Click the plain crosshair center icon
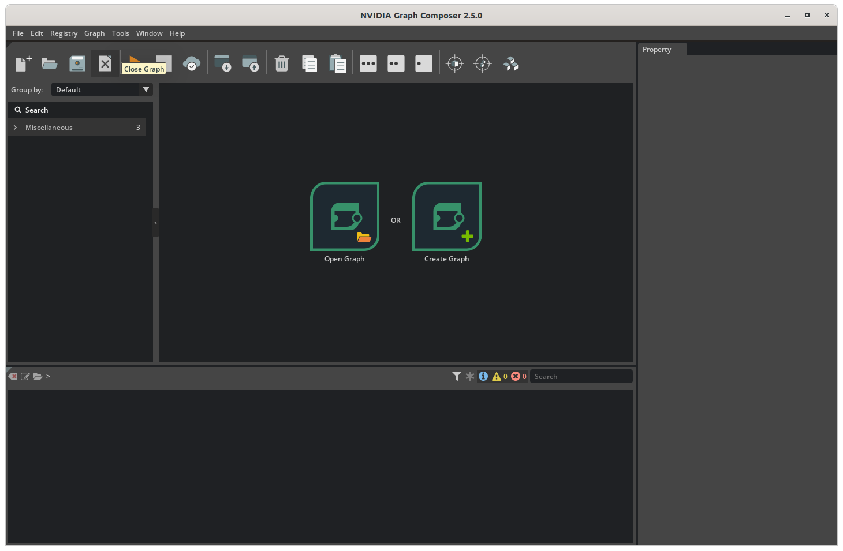The image size is (843, 551). click(483, 63)
